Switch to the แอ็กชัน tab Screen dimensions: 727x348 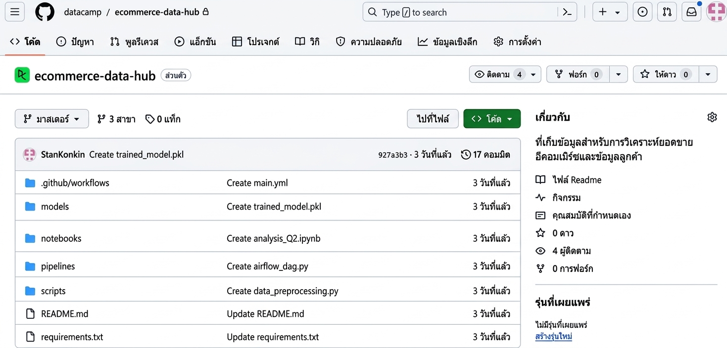tap(195, 42)
